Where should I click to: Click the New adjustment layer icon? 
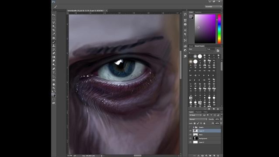click(x=206, y=156)
